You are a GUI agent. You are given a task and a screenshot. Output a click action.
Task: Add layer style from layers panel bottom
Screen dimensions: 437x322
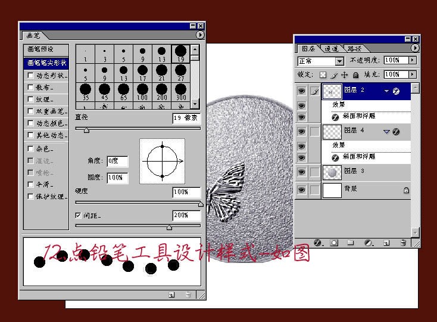[x=318, y=243]
